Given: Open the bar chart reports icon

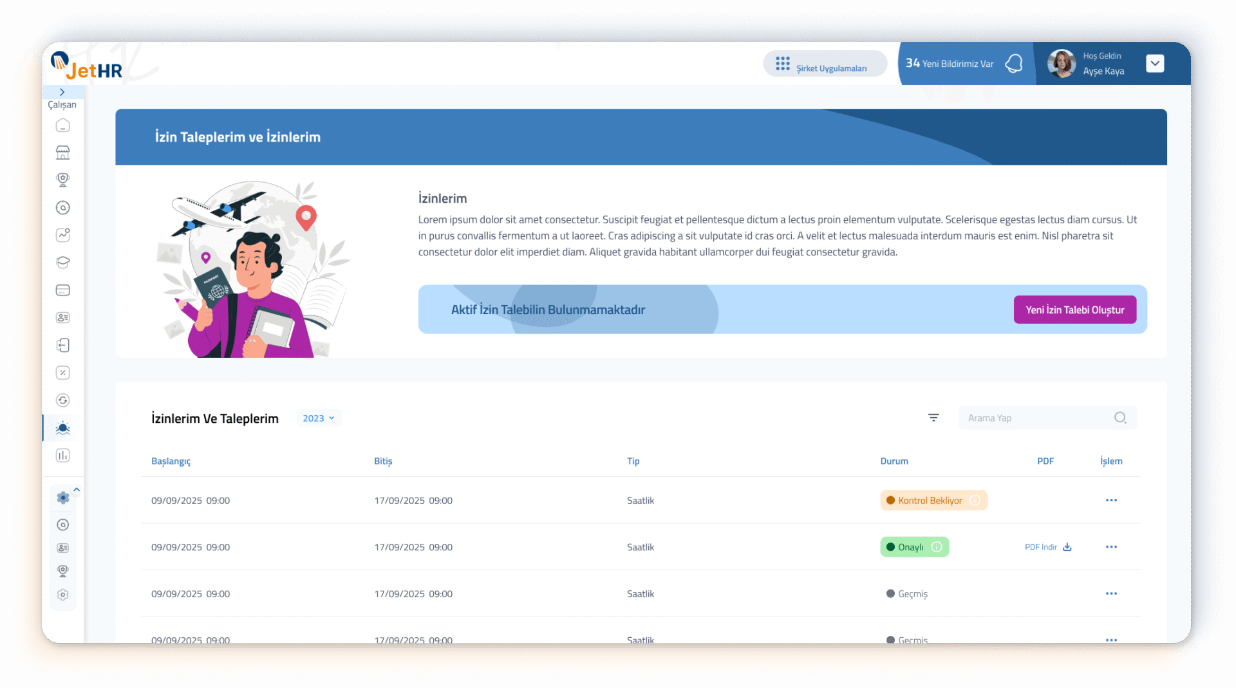Looking at the screenshot, I should [x=62, y=456].
